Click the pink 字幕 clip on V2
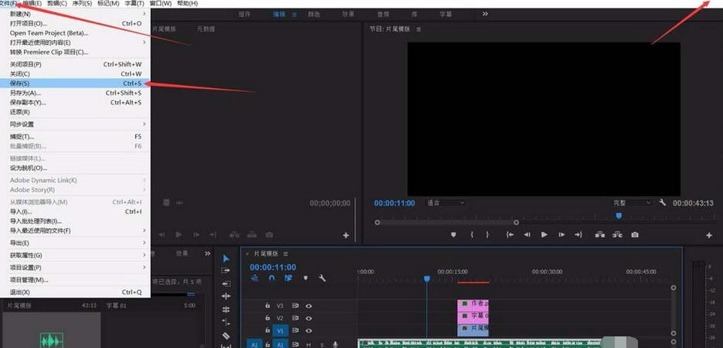Viewport: 723px width, 348px height. (472, 317)
